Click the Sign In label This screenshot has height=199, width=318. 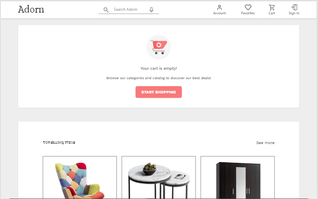coord(294,13)
